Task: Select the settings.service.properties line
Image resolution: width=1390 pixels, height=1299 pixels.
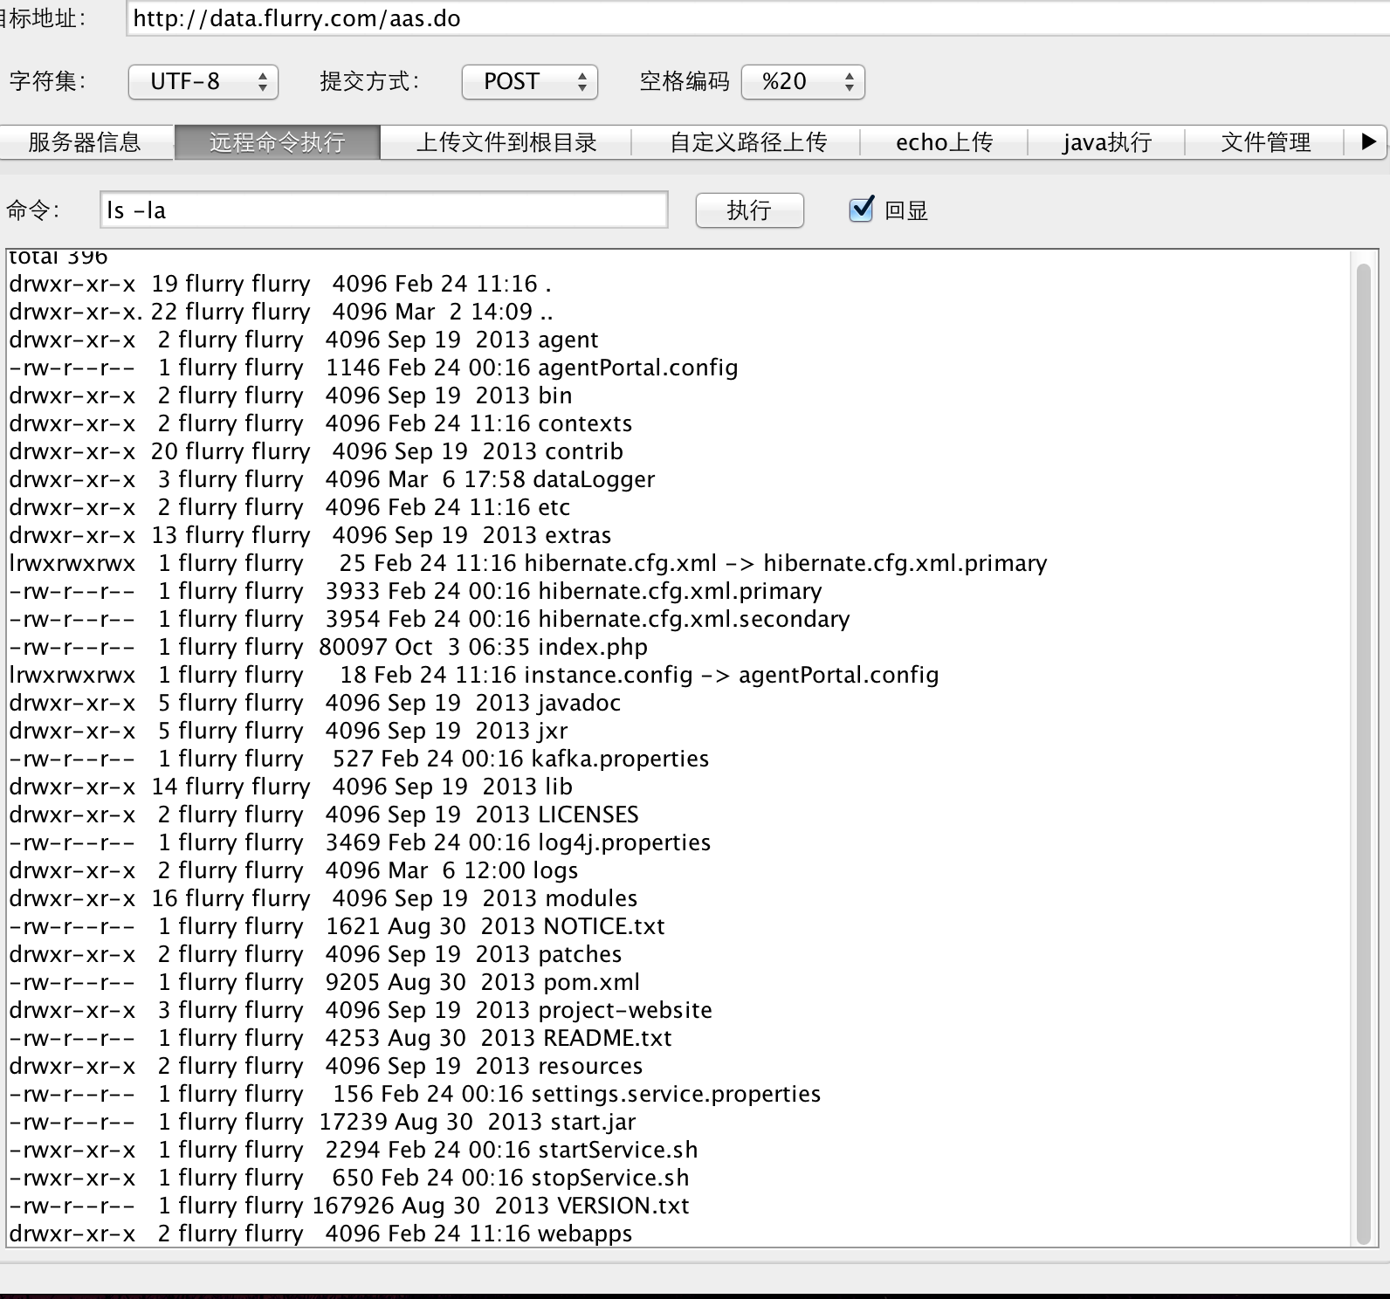Action: point(415,1094)
